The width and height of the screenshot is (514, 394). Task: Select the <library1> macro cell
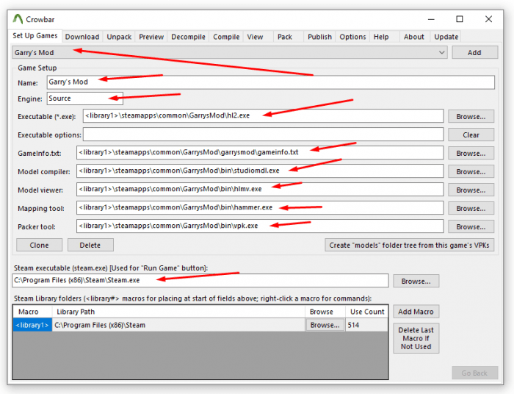pos(32,325)
